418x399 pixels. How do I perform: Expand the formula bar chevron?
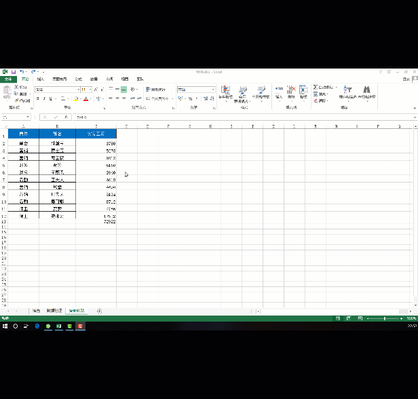415,117
